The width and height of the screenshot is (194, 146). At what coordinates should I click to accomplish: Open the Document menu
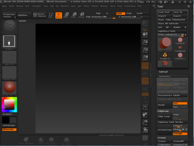click(37, 6)
